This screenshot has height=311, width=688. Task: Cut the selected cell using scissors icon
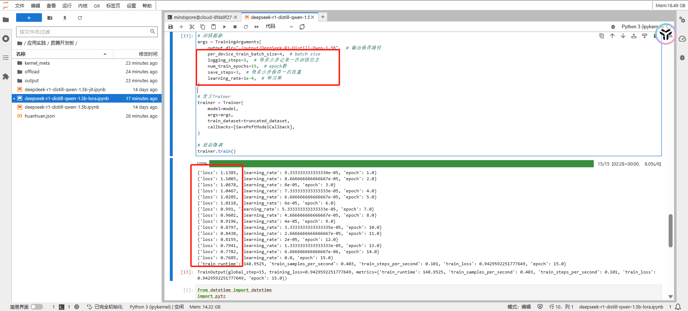(x=192, y=27)
